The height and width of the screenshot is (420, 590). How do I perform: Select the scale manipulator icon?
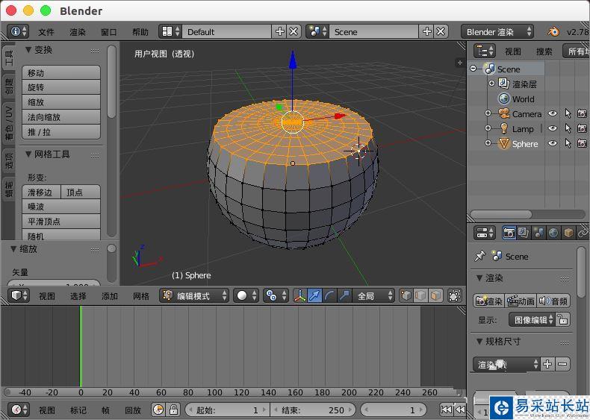[x=344, y=295]
